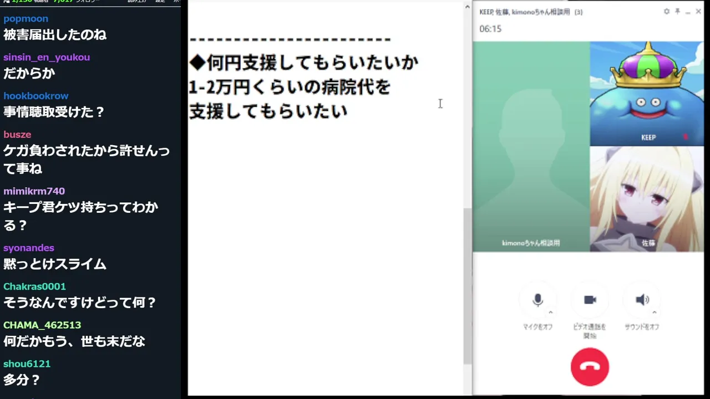Click マイクをオフ label under microphone
Viewport: 710px width, 399px height.
(537, 327)
